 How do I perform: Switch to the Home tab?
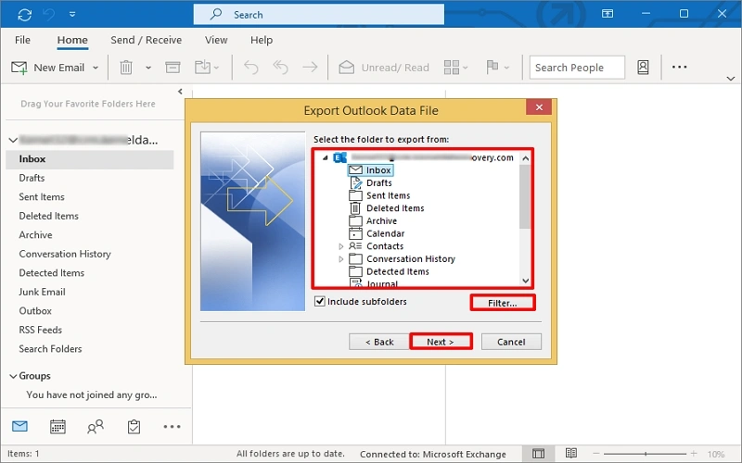pyautogui.click(x=72, y=40)
